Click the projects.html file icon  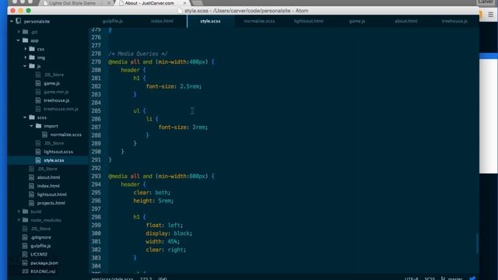(x=31, y=203)
